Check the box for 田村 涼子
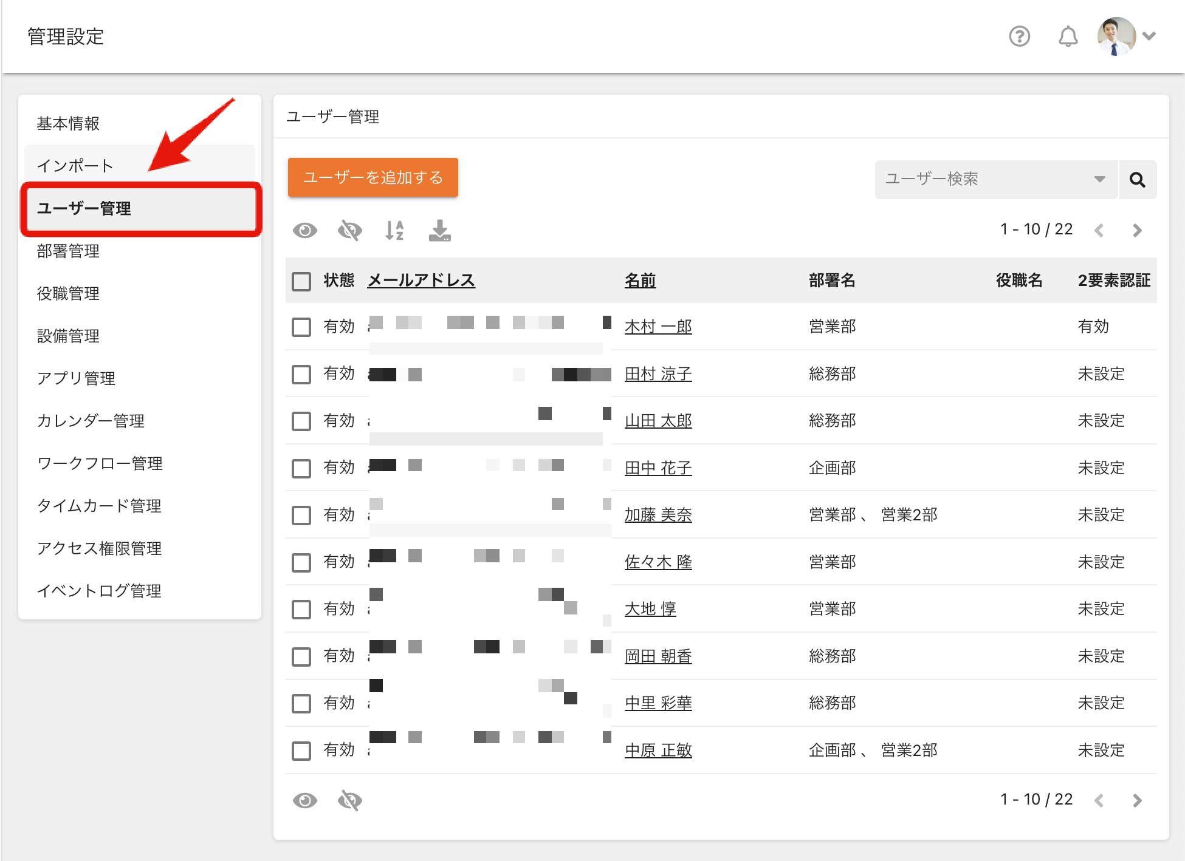Viewport: 1185px width, 861px height. coord(301,374)
